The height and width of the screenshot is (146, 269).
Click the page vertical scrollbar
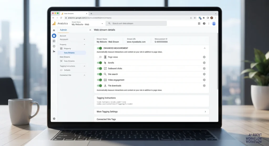(217, 61)
